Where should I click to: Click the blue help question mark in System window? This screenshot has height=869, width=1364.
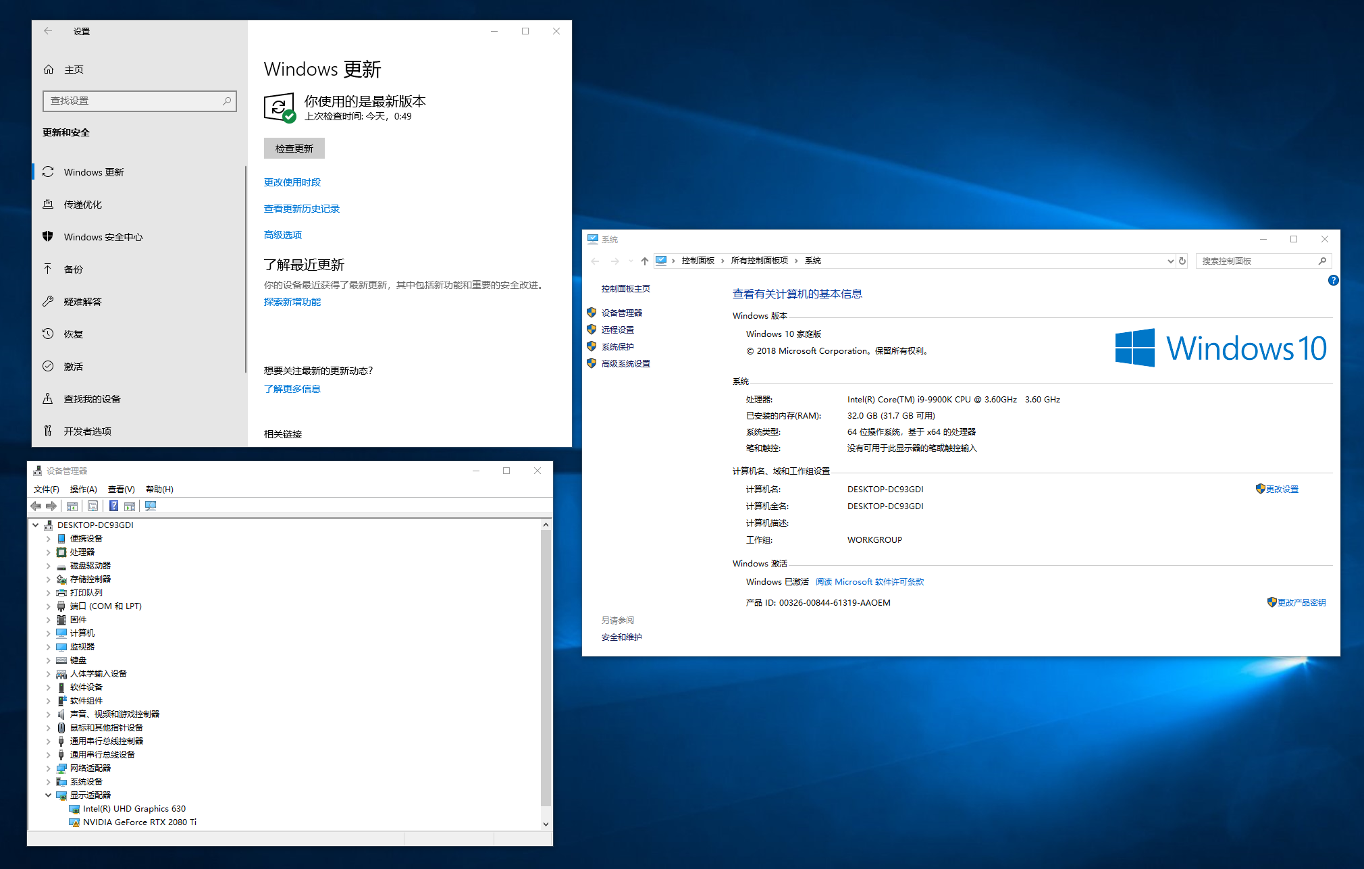(1333, 280)
